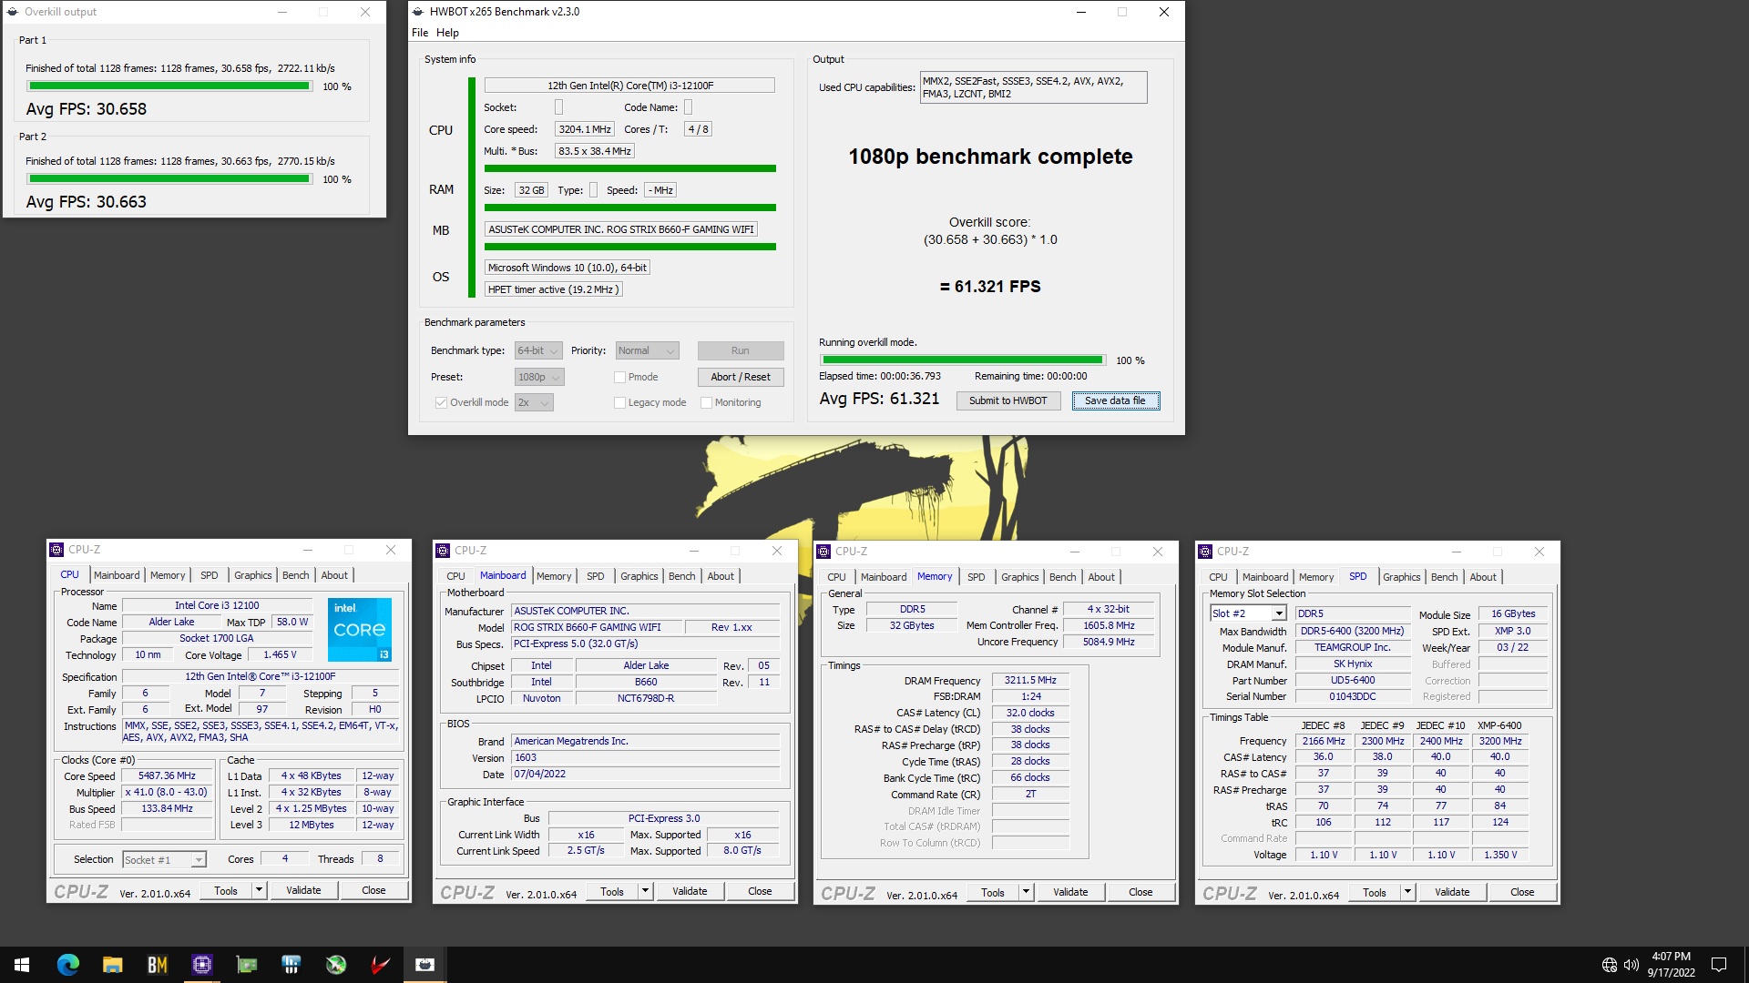
Task: Open the File menu in HWBOT
Action: click(420, 33)
